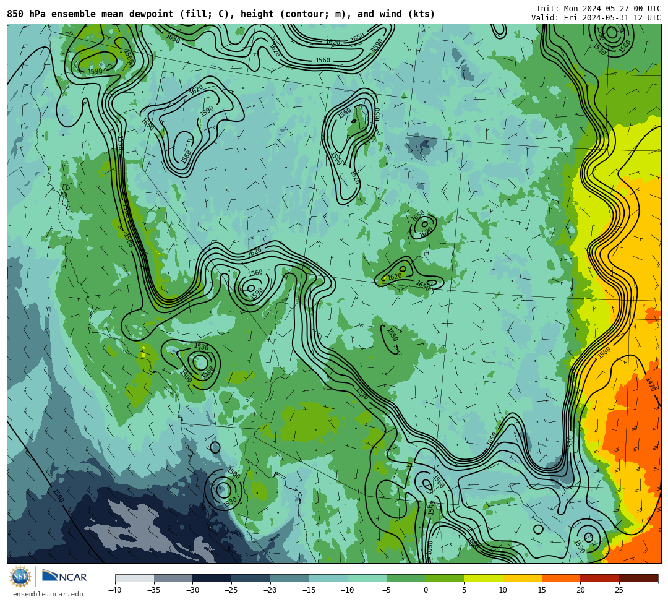Pick the slate teal swatch between -20 and -15
Screen dimensions: 668x602
click(289, 578)
